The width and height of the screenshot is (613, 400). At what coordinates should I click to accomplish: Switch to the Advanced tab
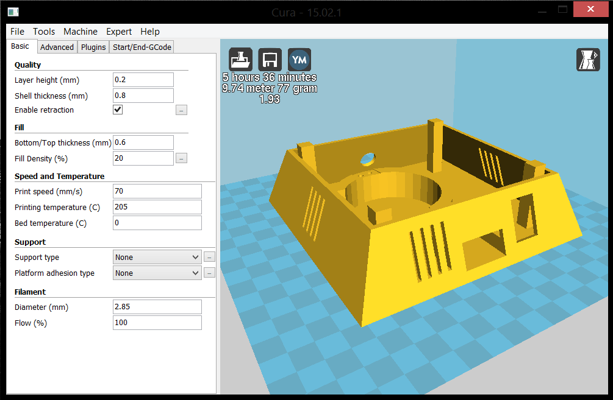(57, 47)
